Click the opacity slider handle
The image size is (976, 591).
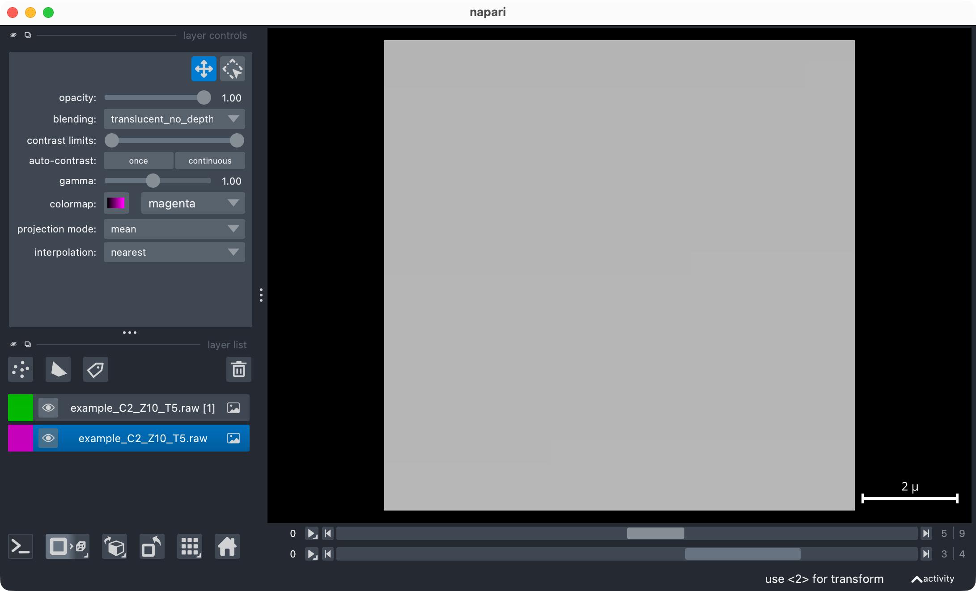point(204,97)
